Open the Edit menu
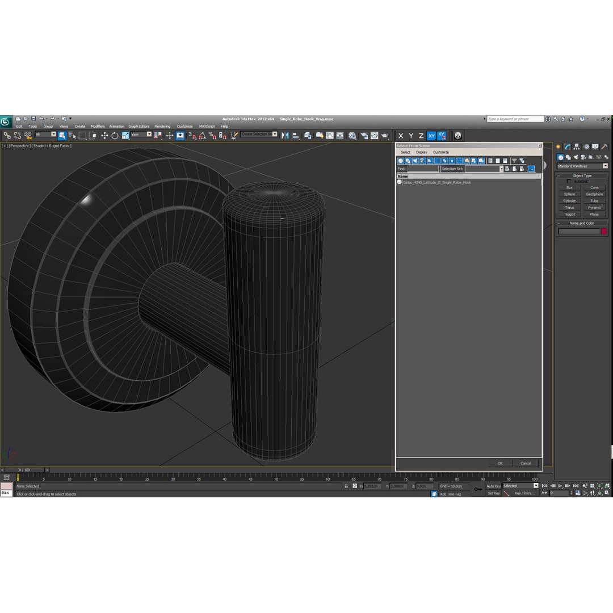The height and width of the screenshot is (613, 613). coord(19,126)
